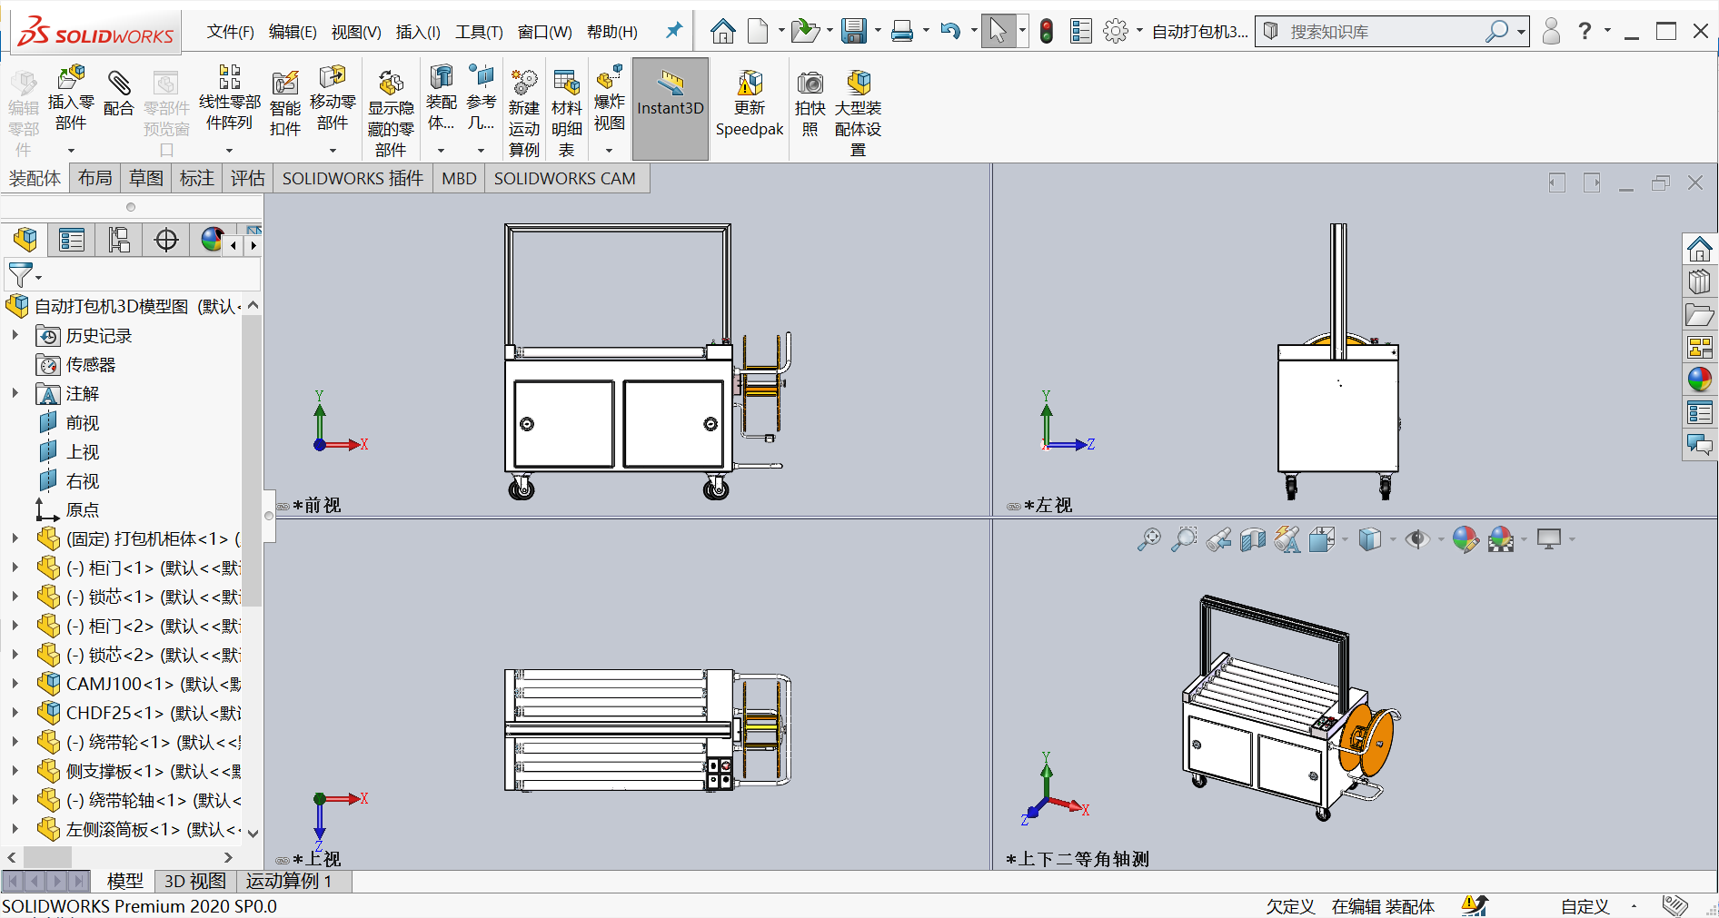The width and height of the screenshot is (1719, 918).
Task: Open the 文件(F) menu
Action: [231, 32]
